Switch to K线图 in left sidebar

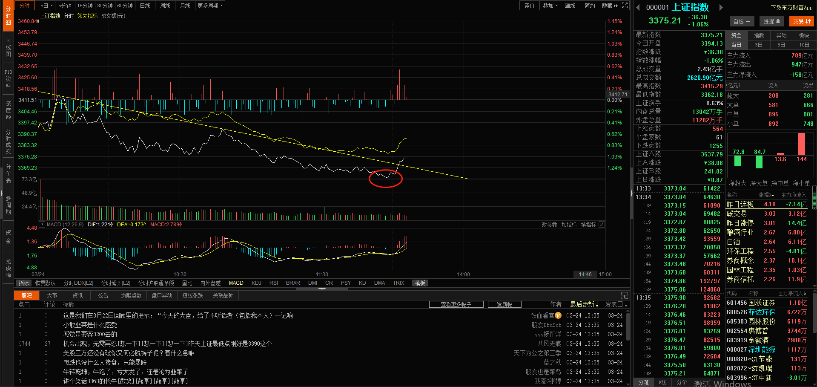point(8,47)
